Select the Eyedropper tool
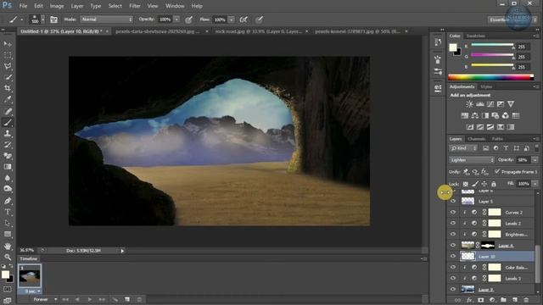This screenshot has height=305, width=543. click(x=8, y=99)
